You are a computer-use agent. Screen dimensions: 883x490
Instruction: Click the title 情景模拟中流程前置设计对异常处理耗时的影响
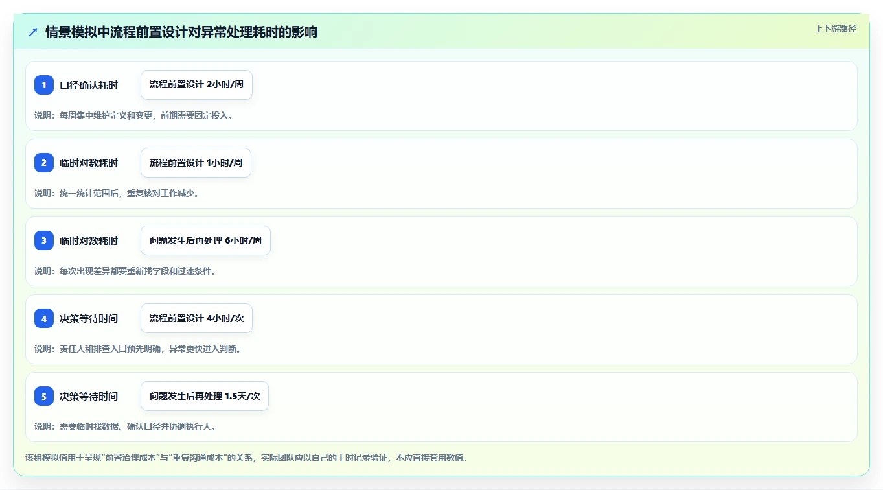(181, 32)
